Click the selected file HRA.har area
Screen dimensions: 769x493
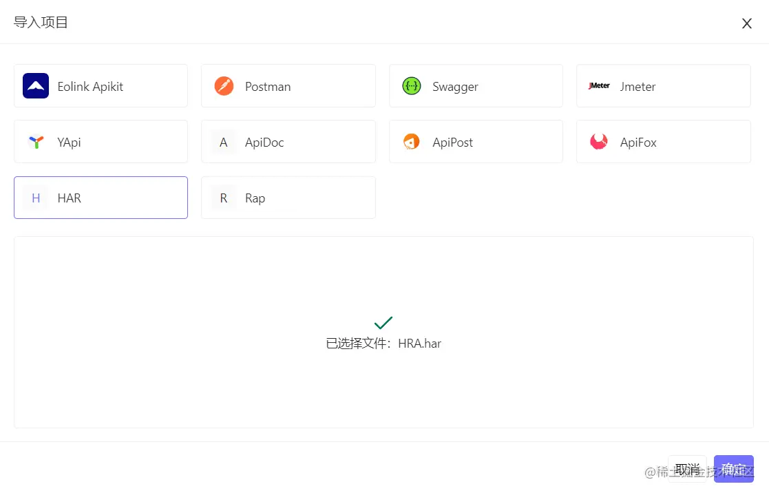pos(383,332)
